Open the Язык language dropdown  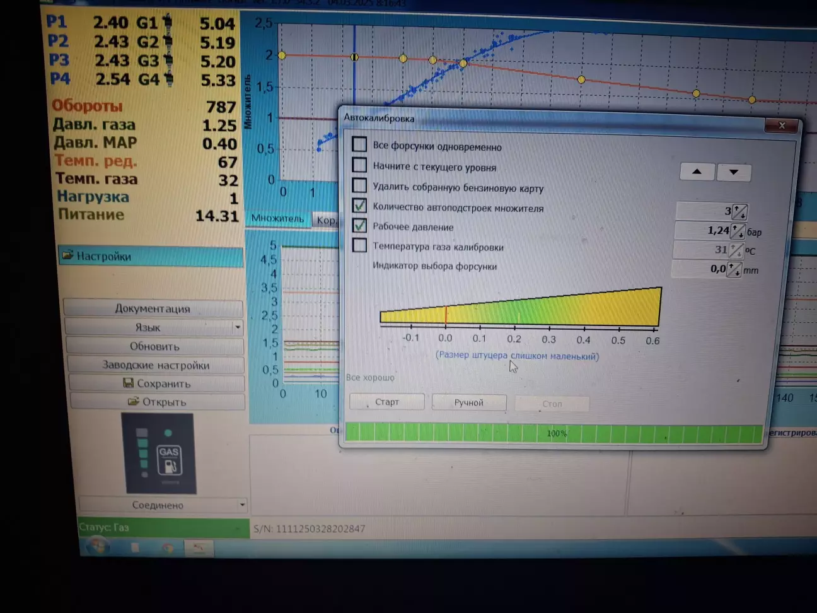(237, 327)
